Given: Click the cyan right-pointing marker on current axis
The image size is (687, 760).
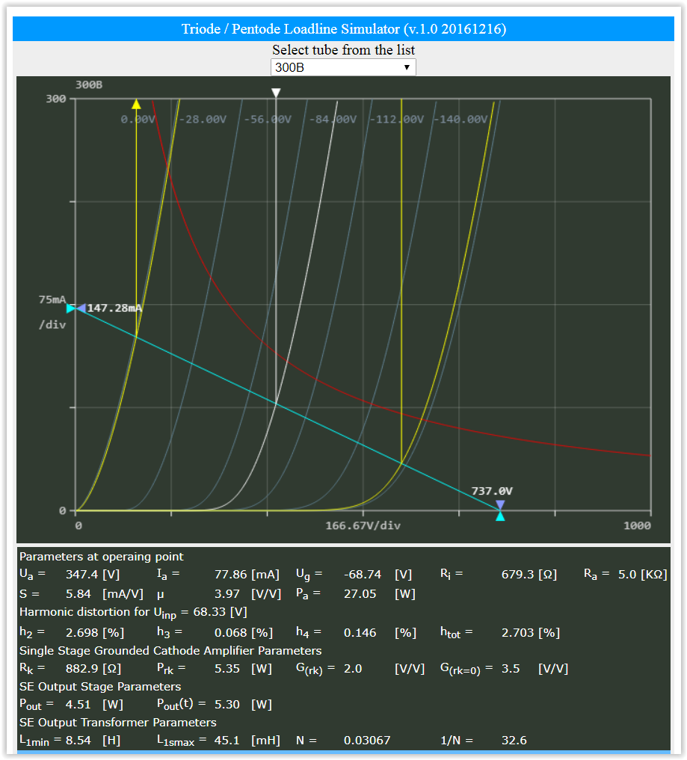Looking at the screenshot, I should (x=71, y=309).
